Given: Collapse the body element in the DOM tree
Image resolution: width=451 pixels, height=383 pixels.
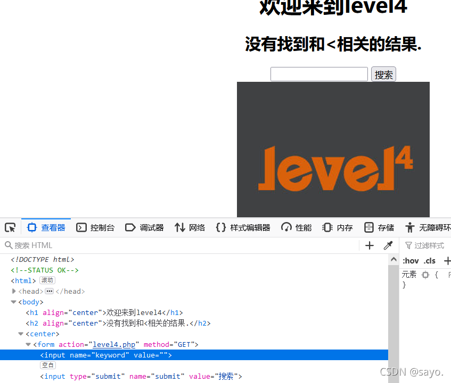Looking at the screenshot, I should tap(13, 302).
